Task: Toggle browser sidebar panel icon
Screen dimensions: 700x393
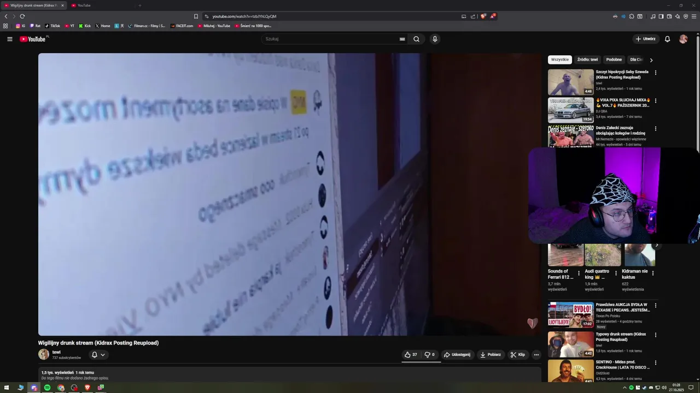Action: (661, 16)
